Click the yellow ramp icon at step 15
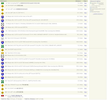This screenshot has height=100, width=107. pyautogui.click(x=2, y=53)
